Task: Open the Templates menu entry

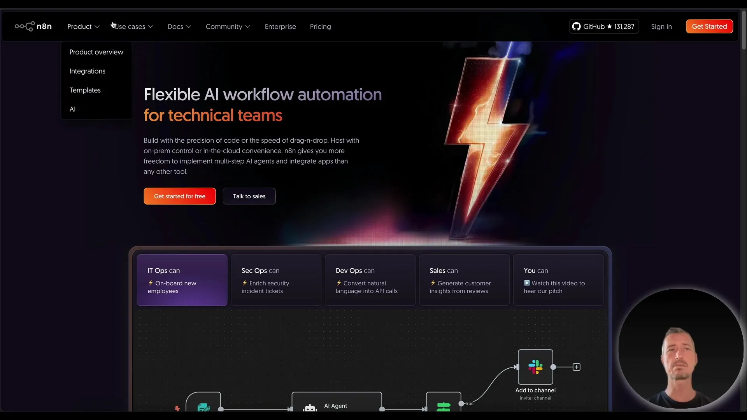Action: 85,90
